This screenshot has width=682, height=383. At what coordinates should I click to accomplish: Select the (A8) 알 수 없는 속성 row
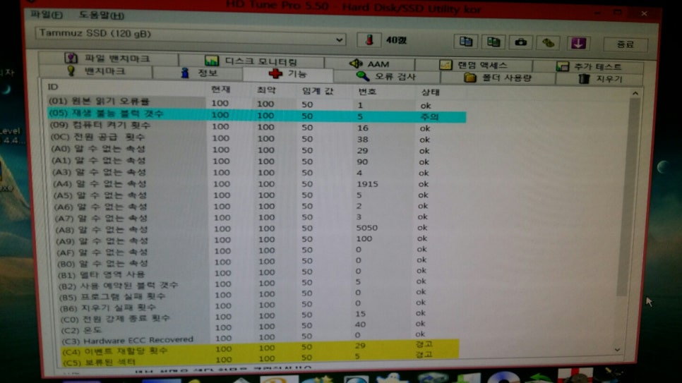coord(256,229)
